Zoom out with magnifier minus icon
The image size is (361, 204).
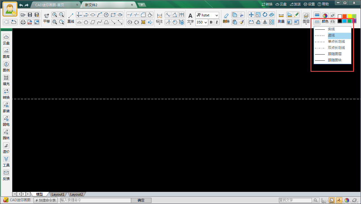(x=61, y=15)
